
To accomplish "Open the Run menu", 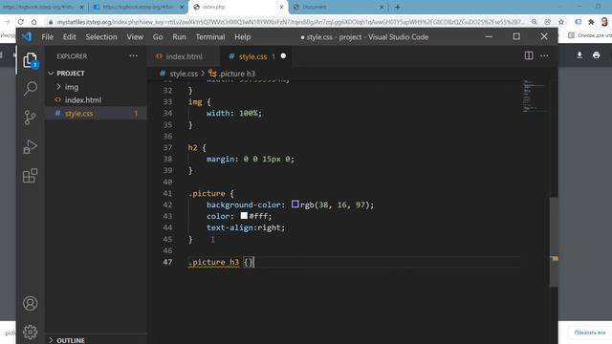I will point(179,36).
